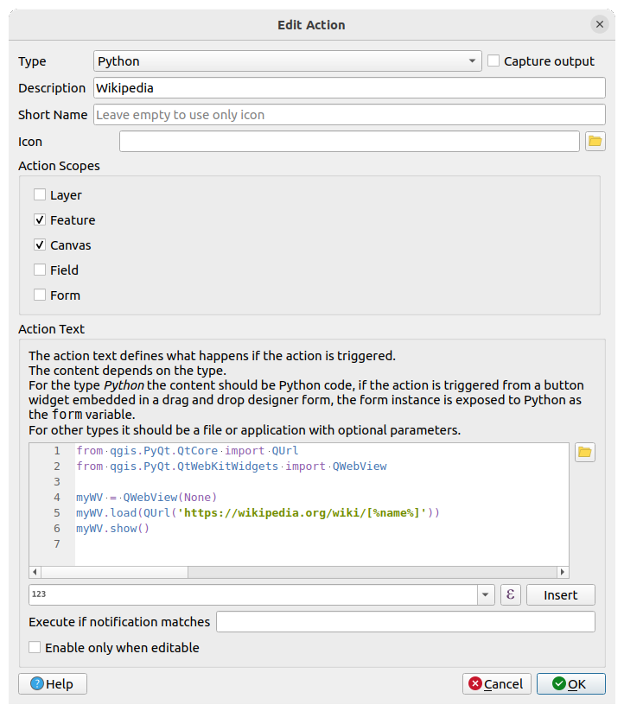The width and height of the screenshot is (624, 711).
Task: Disable the Canvas action scope
Action: point(39,244)
